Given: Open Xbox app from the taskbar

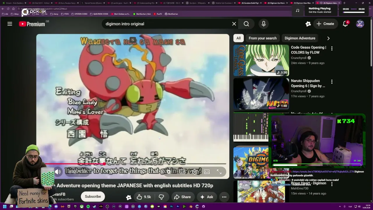Looking at the screenshot, I should point(82,206).
